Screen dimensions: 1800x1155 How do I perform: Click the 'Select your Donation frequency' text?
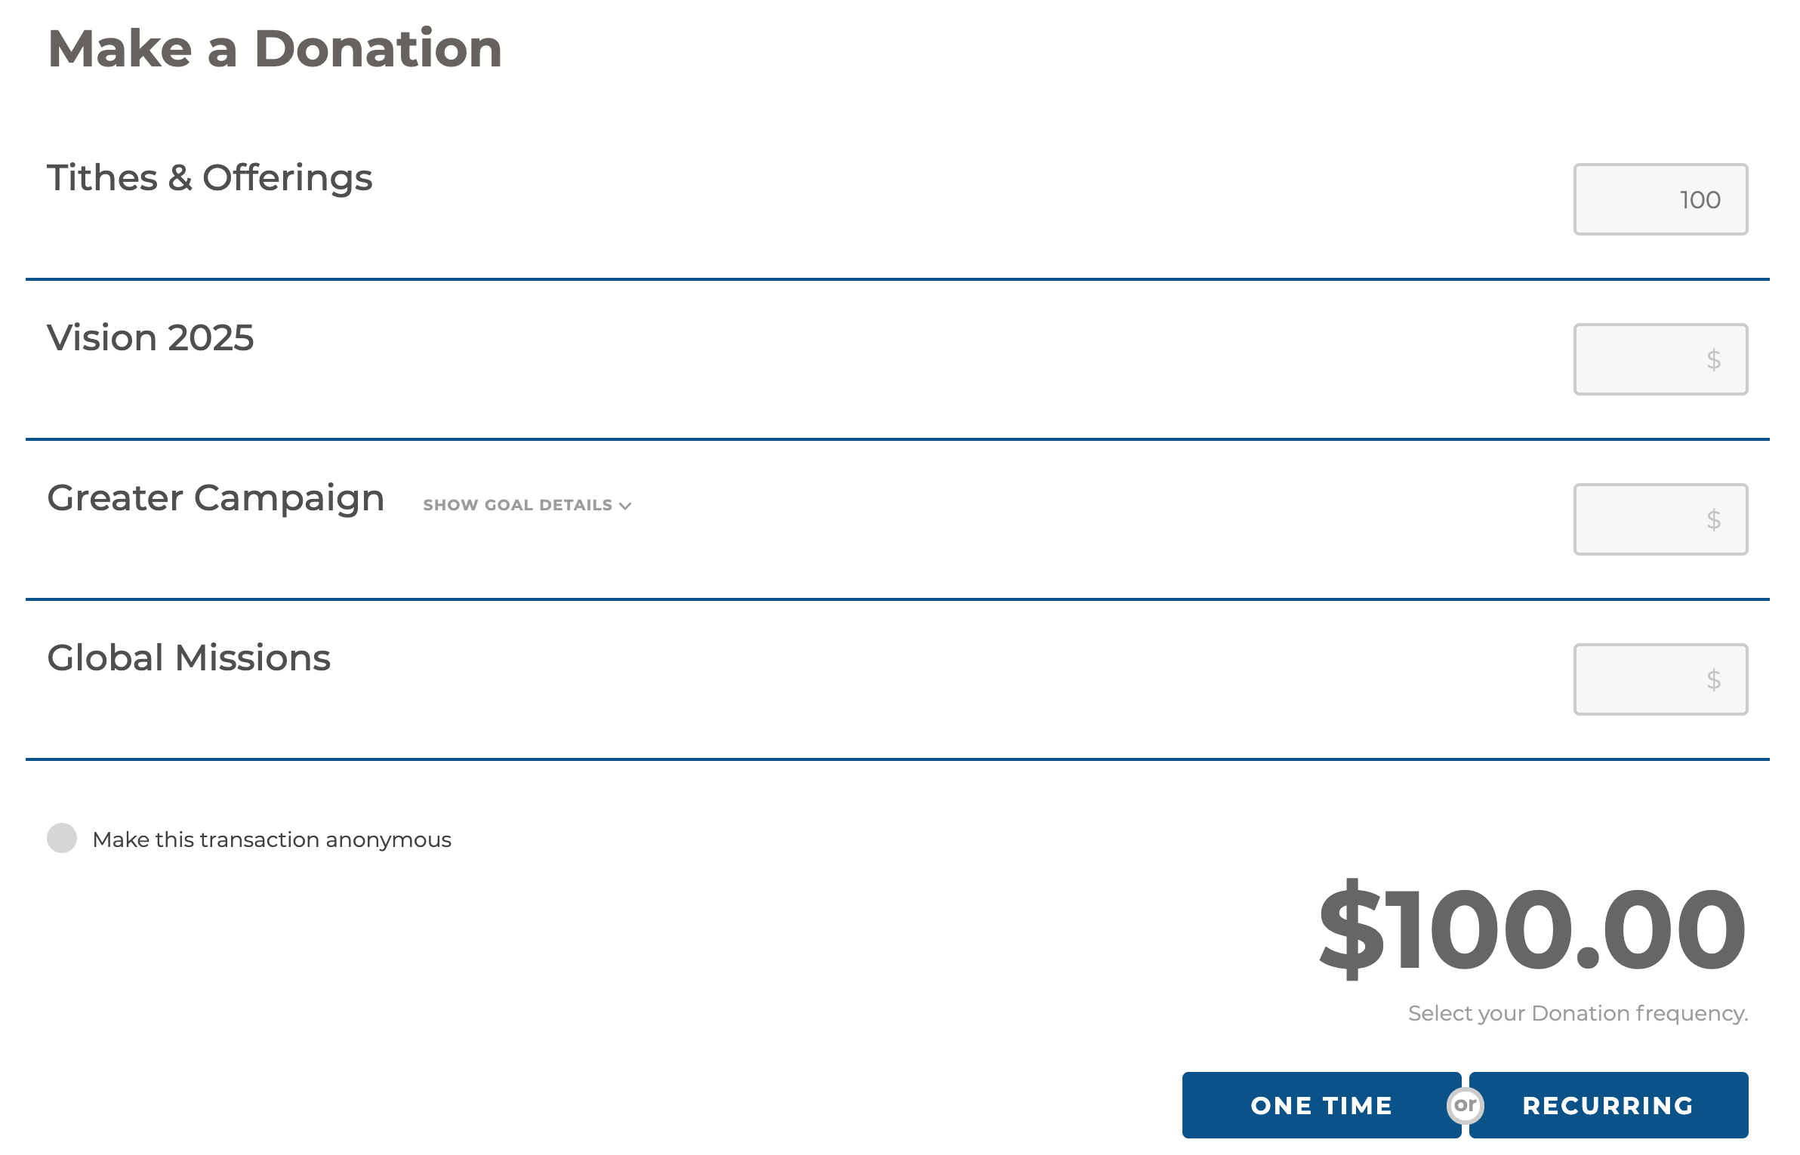point(1578,1013)
